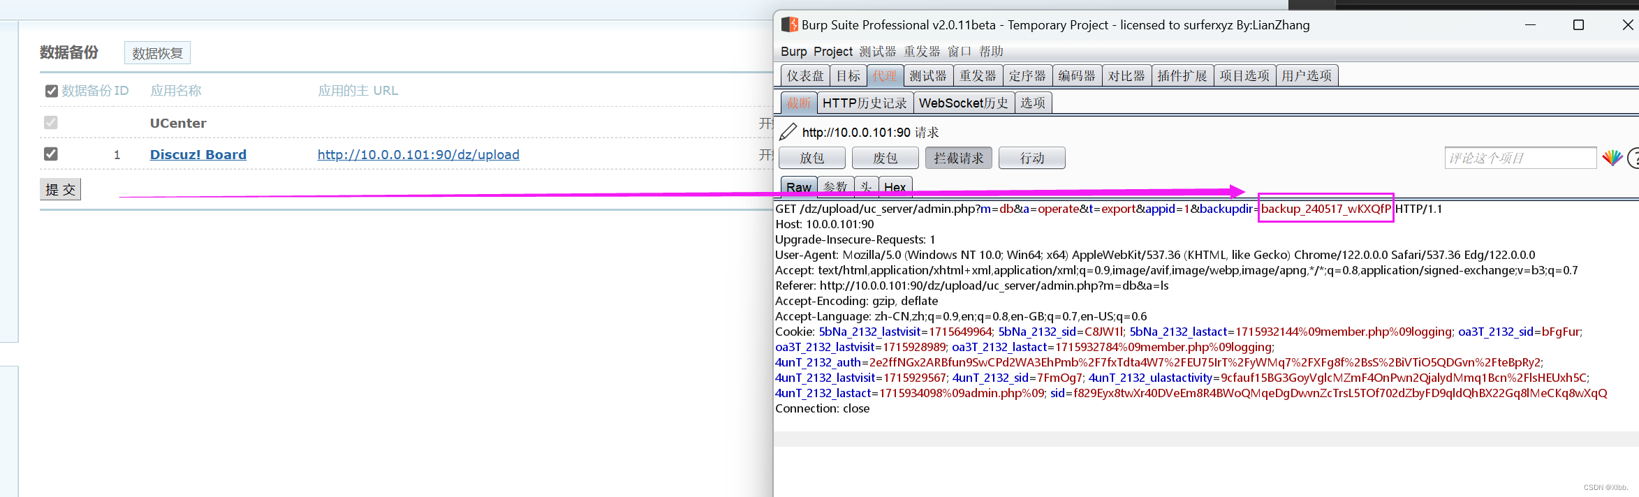Toggle the Discuz! Board row checkbox
The height and width of the screenshot is (497, 1639).
(x=51, y=154)
